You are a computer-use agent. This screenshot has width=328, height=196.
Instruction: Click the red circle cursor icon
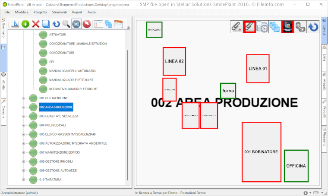(86, 24)
